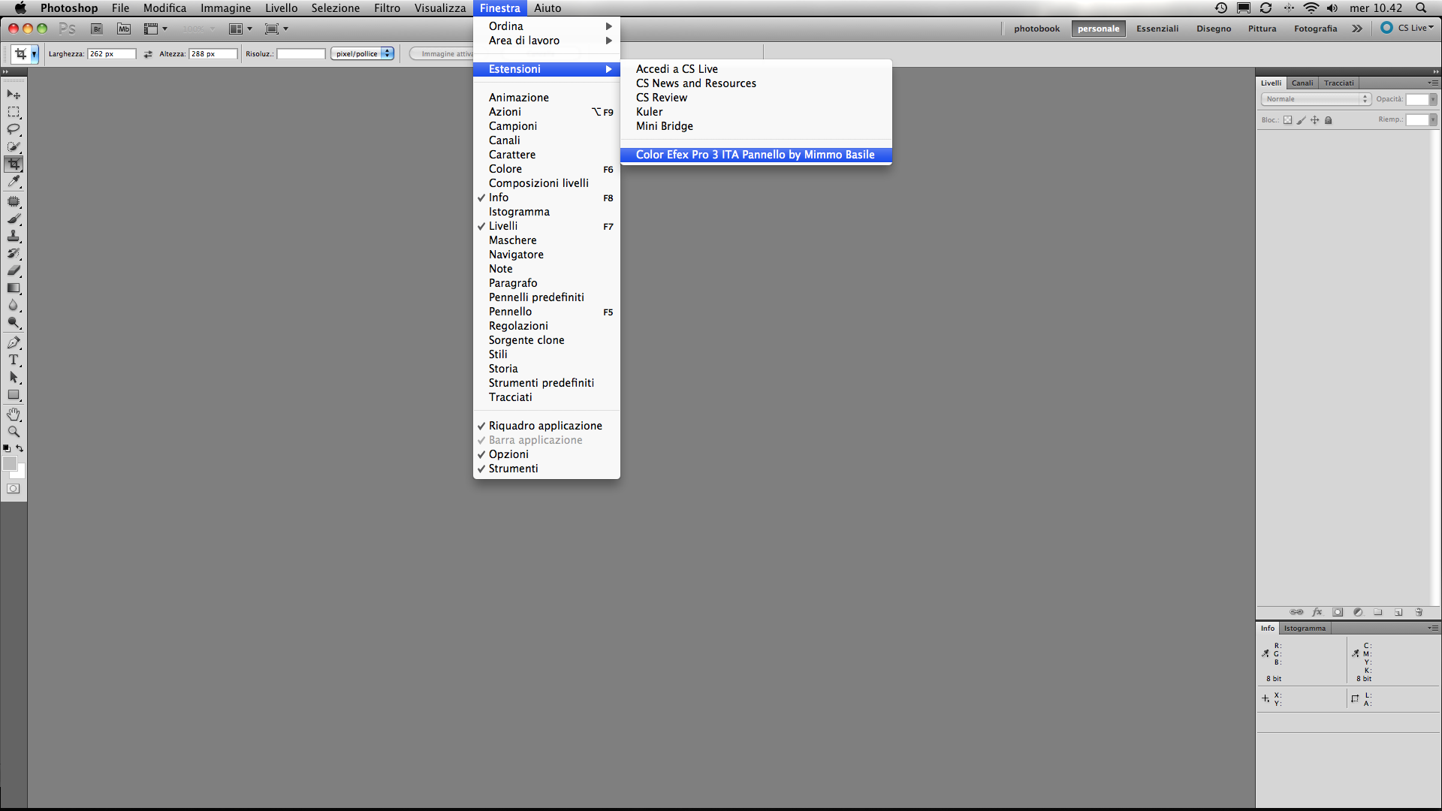The image size is (1442, 811).
Task: Select the Path Selection tool
Action: coord(14,378)
